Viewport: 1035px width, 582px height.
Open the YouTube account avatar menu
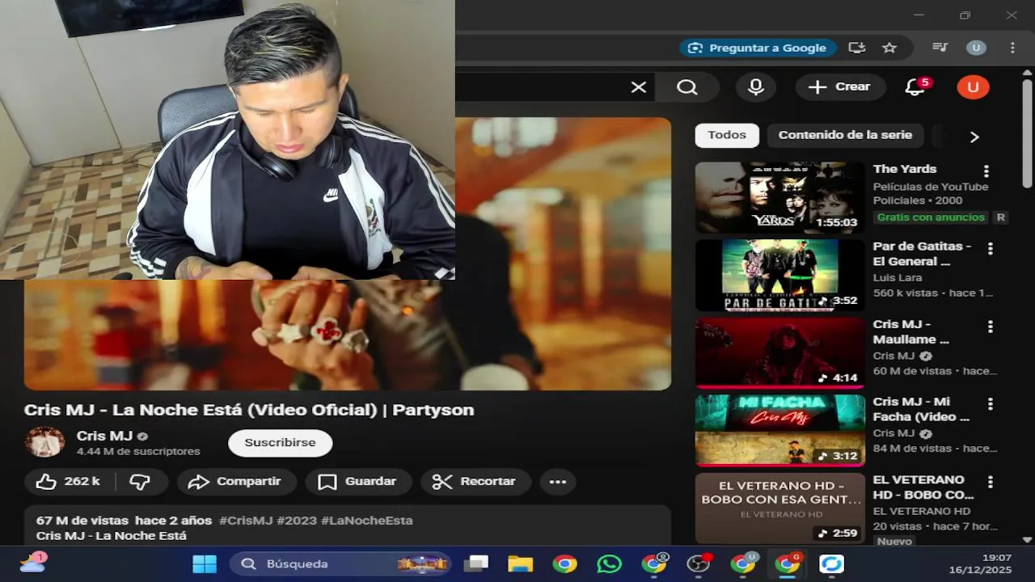click(973, 87)
